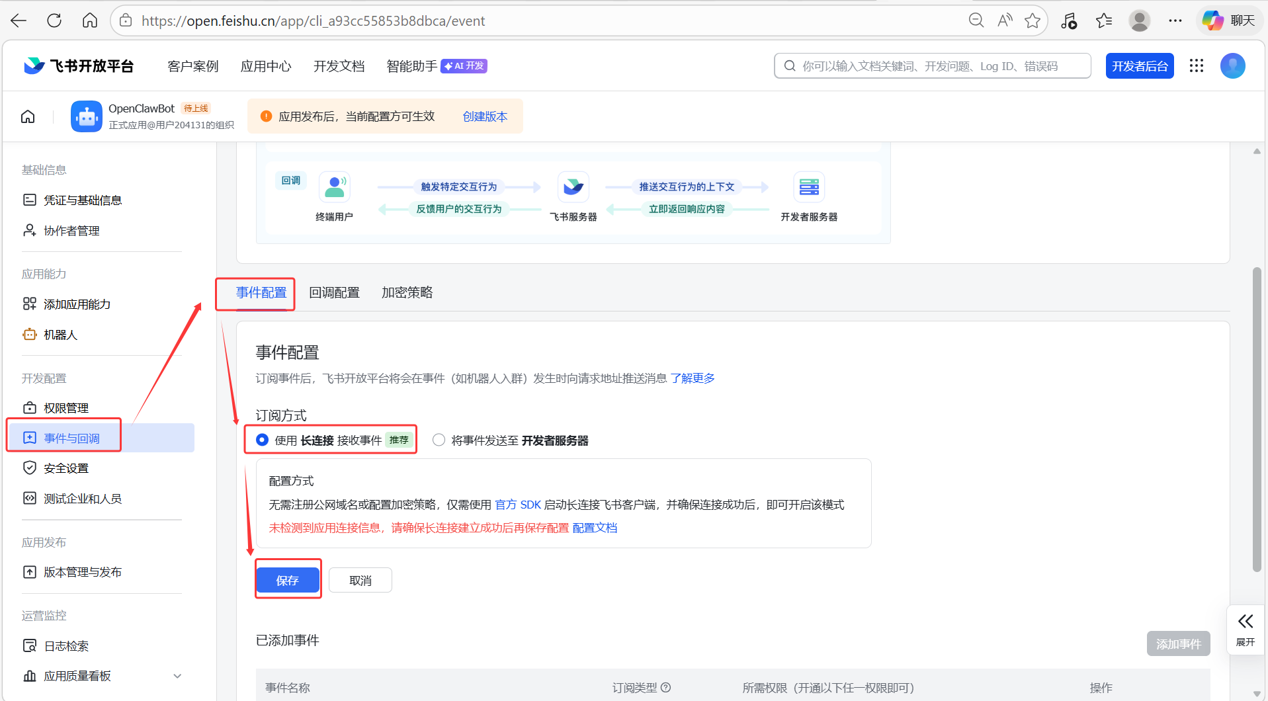Activate the read aloud icon in address bar

pos(1005,21)
